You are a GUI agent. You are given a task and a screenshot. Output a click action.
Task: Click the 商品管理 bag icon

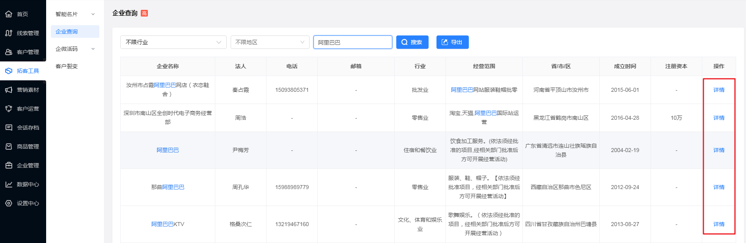(9, 147)
